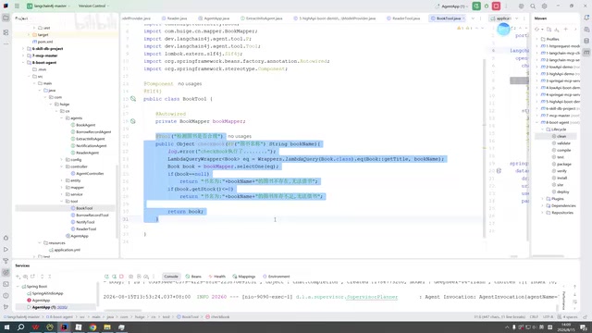This screenshot has height=333, width=592.
Task: Open Chrome from the Windows taskbar
Action: [92, 327]
